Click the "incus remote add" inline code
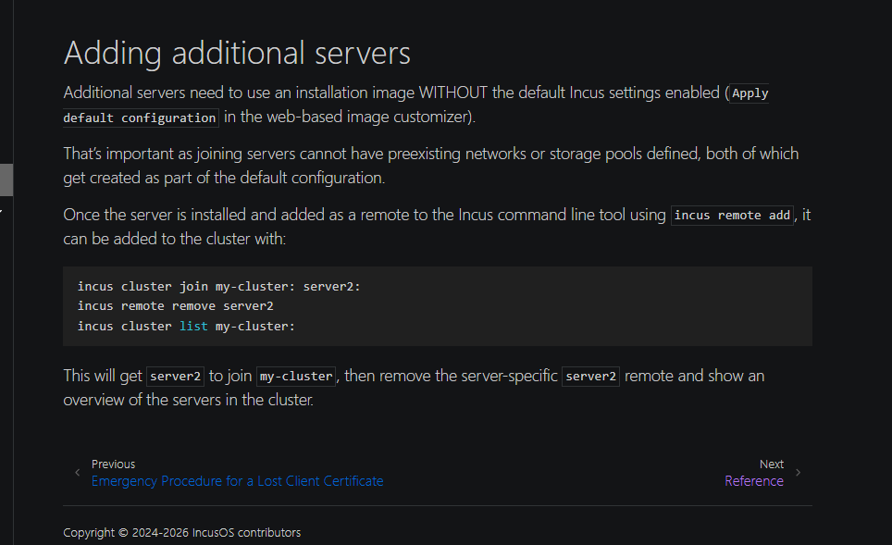 [732, 216]
